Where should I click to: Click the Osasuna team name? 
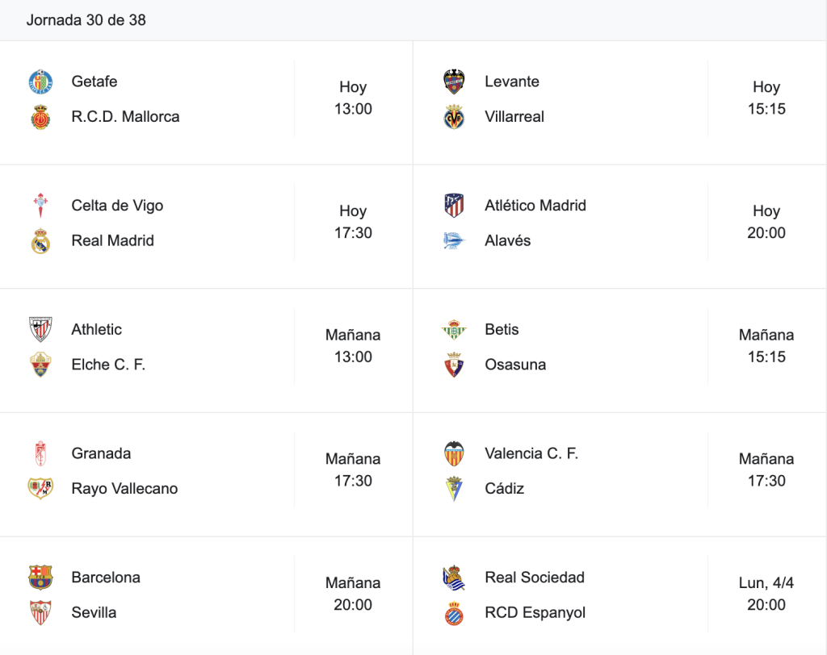click(515, 365)
